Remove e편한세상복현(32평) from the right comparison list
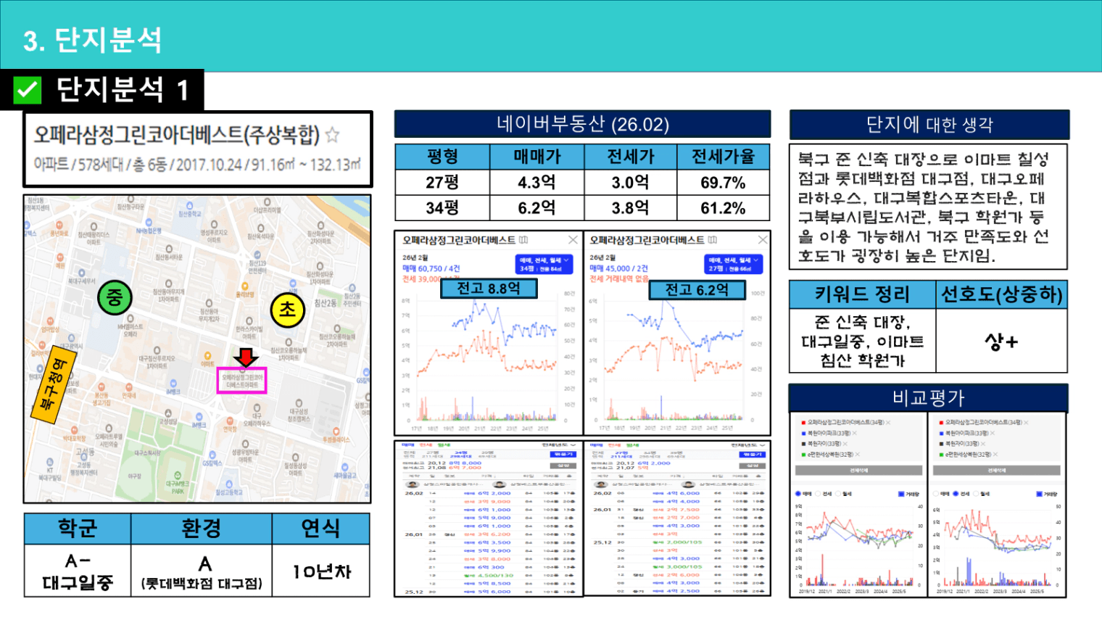The height and width of the screenshot is (620, 1102). pyautogui.click(x=995, y=454)
